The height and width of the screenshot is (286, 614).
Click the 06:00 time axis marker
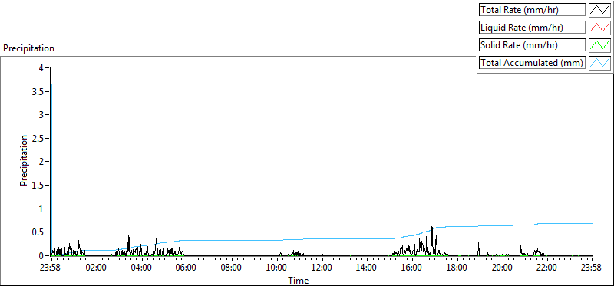click(187, 268)
